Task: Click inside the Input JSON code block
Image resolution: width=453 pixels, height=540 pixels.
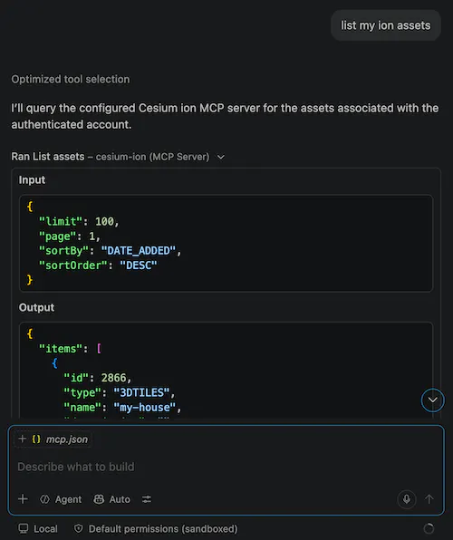Action: tap(226, 243)
